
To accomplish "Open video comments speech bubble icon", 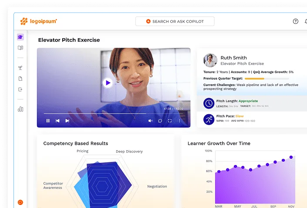I will [x=160, y=121].
